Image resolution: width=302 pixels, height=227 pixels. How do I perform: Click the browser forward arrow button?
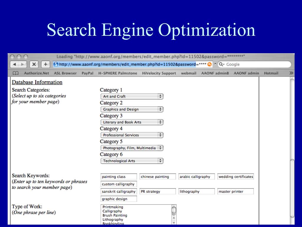23,64
